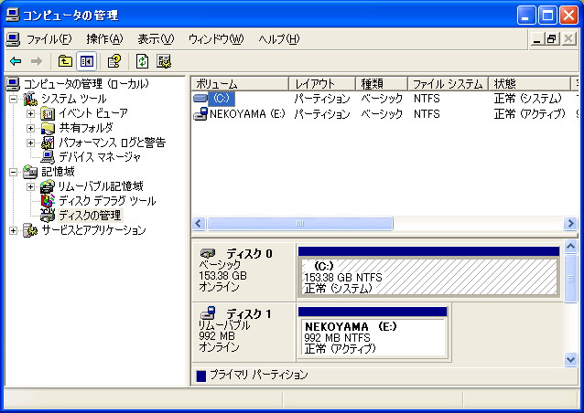Expand サービスとアプリケーション node

[13, 230]
